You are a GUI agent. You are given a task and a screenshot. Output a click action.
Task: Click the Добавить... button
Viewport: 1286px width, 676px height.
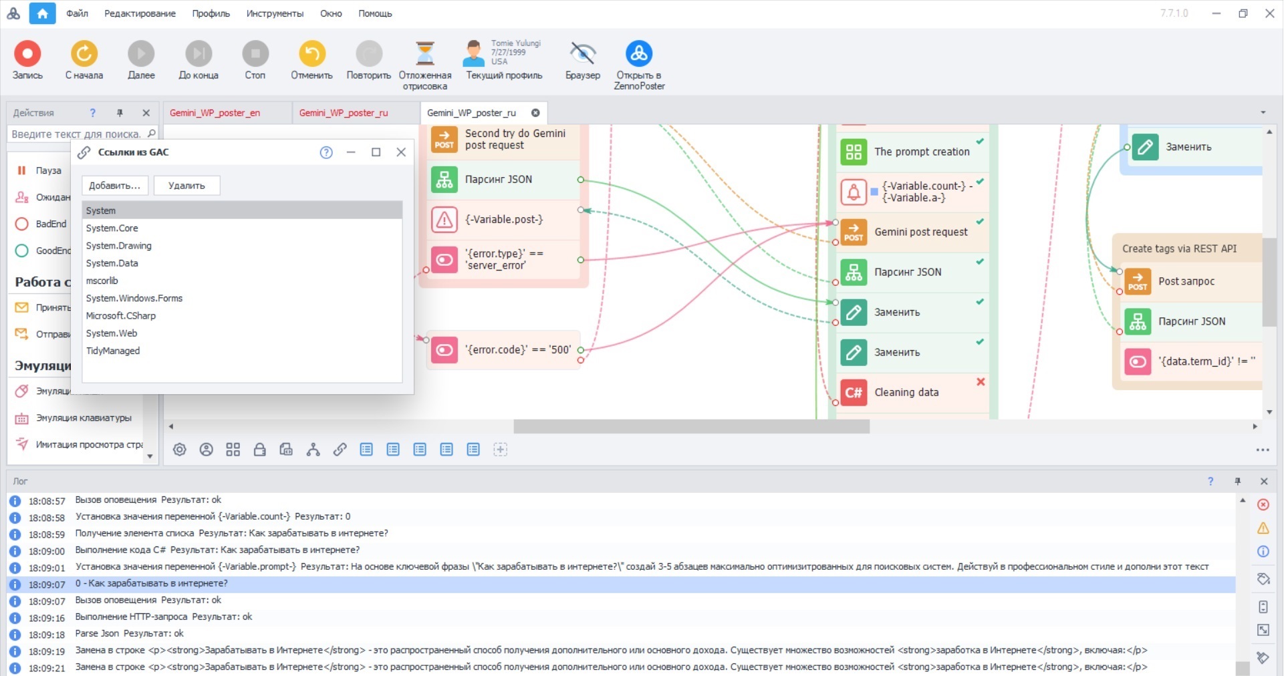(x=115, y=186)
